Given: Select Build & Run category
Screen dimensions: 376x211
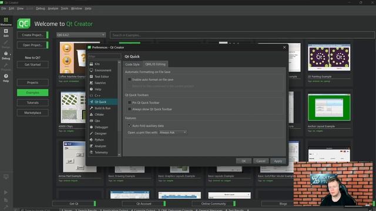Looking at the screenshot, I should [x=103, y=108].
